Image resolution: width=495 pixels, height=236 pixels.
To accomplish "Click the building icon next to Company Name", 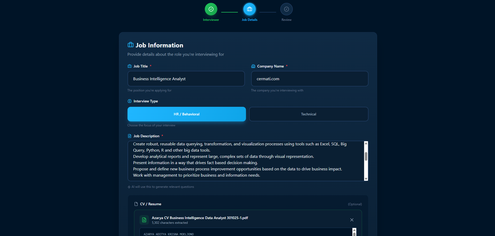I will 253,66.
